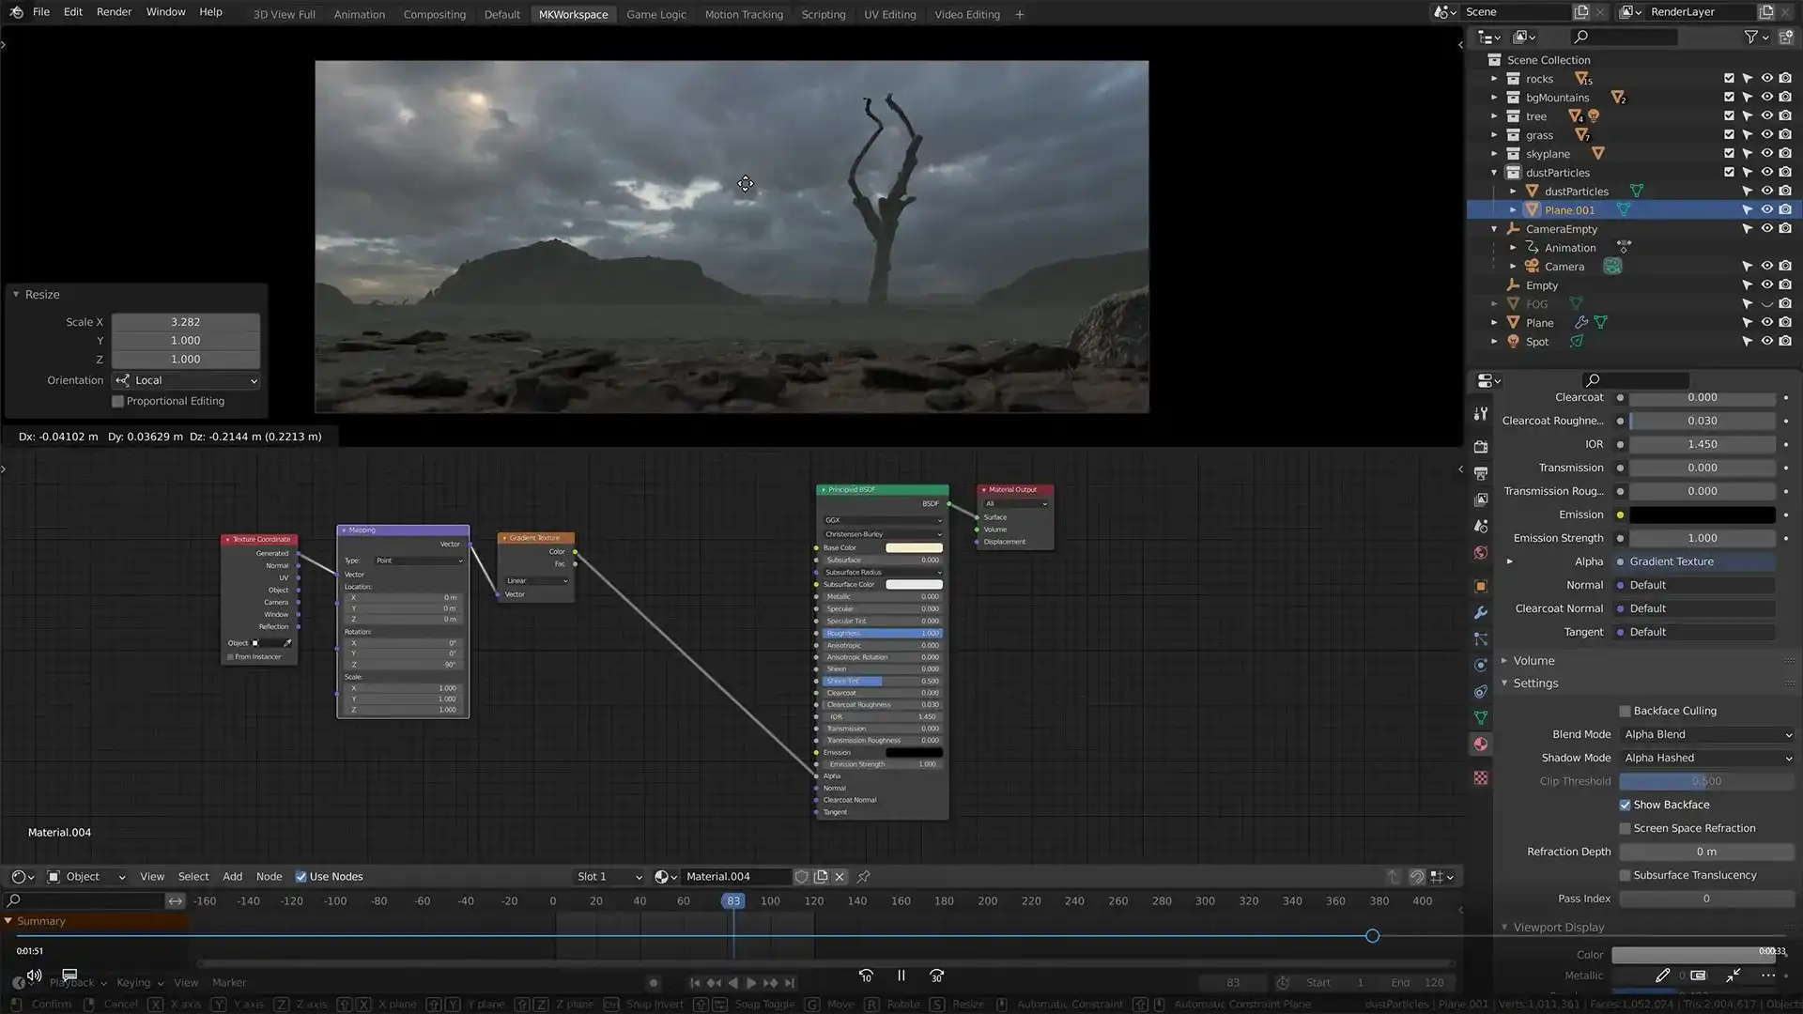
Task: Switch to the Compositing workspace tab
Action: 434,14
